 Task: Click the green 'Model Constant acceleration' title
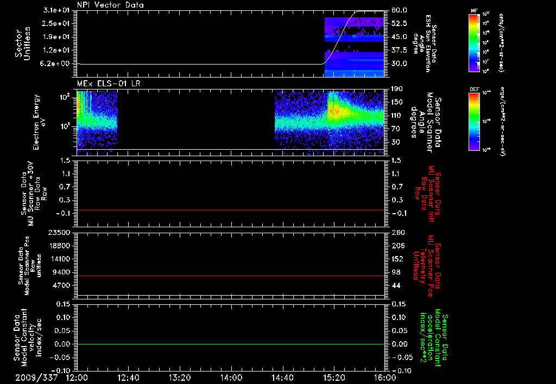(434, 337)
